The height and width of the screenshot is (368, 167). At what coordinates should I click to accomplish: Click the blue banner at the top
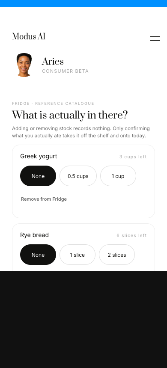coord(83,3)
